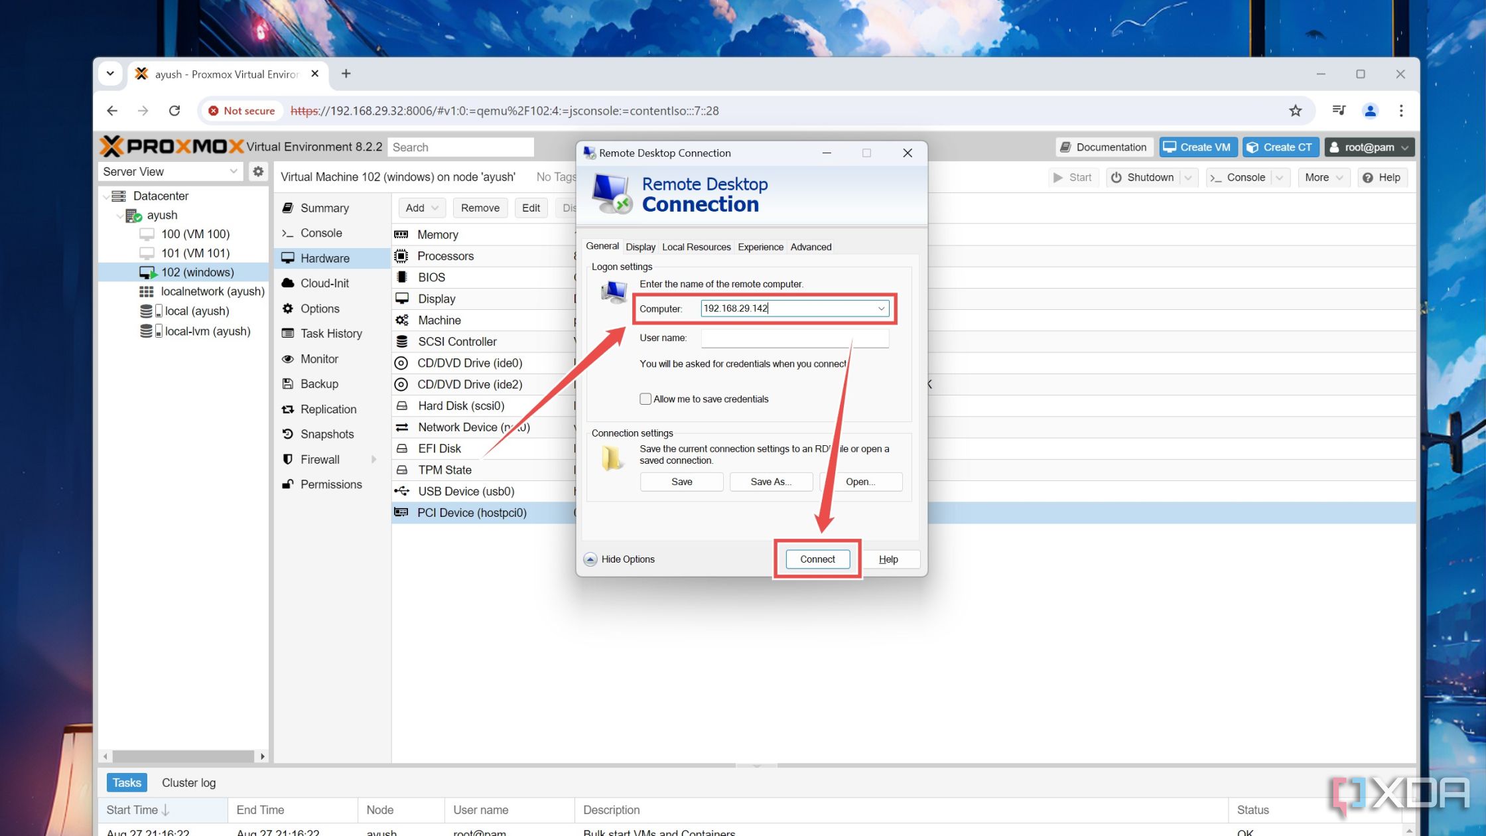1486x836 pixels.
Task: Select the Backup section icon
Action: [288, 383]
